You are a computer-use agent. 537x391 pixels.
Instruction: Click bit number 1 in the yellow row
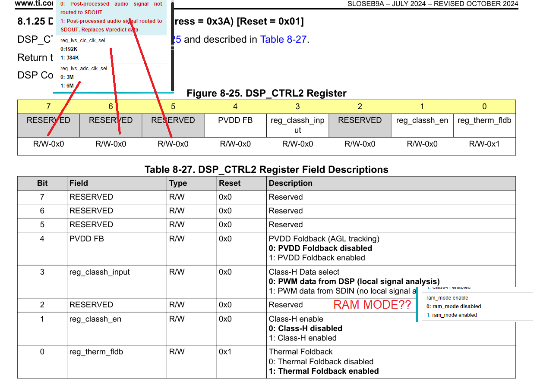pyautogui.click(x=422, y=106)
